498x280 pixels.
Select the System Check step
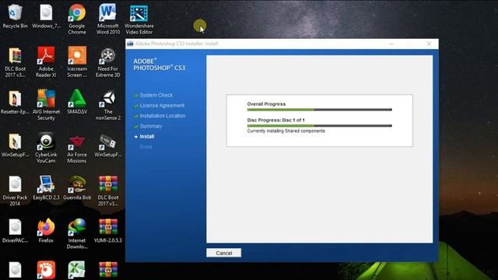coord(156,95)
